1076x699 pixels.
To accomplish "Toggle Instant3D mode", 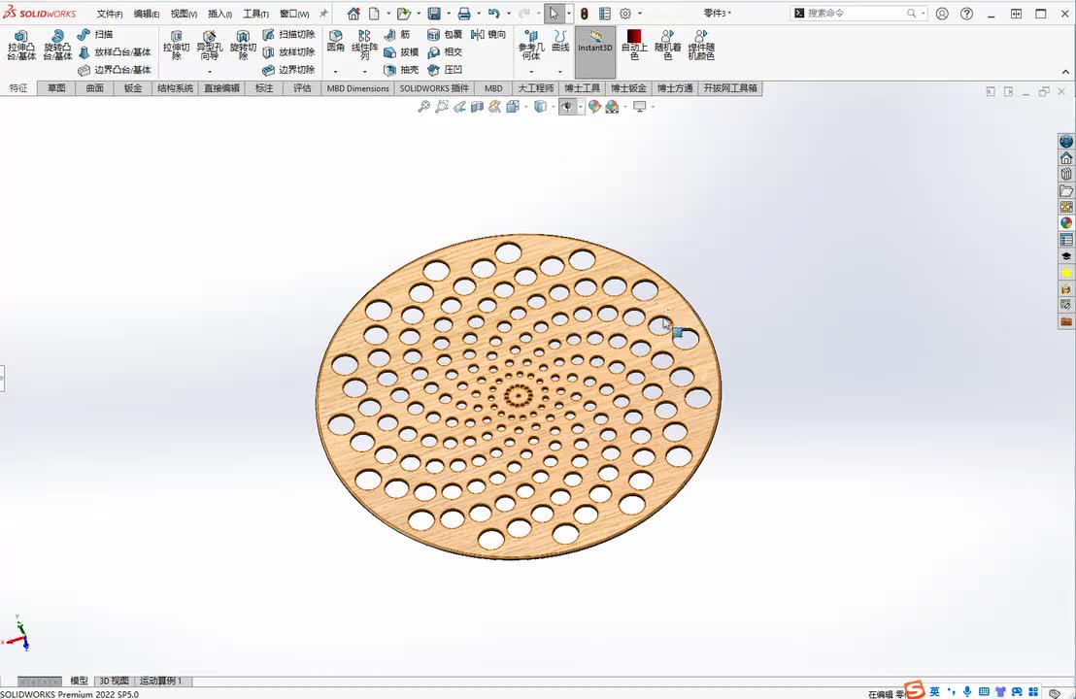I will click(595, 52).
